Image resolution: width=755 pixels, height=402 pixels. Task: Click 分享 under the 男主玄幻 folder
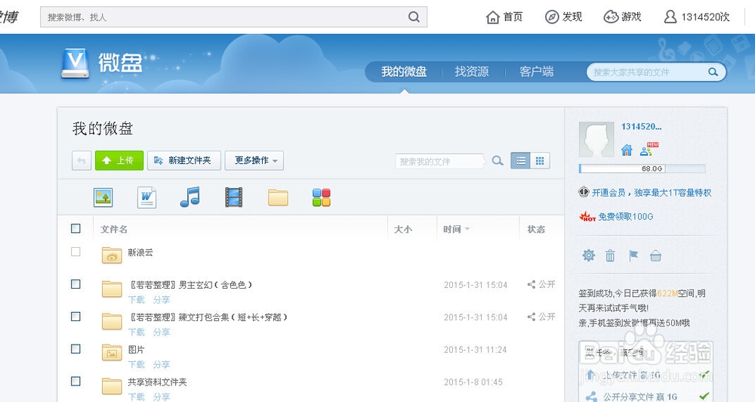click(x=162, y=300)
